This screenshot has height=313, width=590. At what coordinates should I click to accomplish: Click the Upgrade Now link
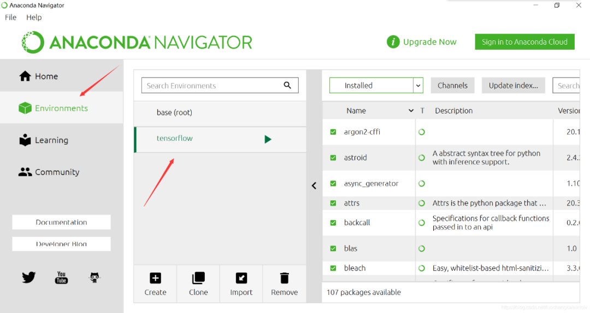coord(430,41)
